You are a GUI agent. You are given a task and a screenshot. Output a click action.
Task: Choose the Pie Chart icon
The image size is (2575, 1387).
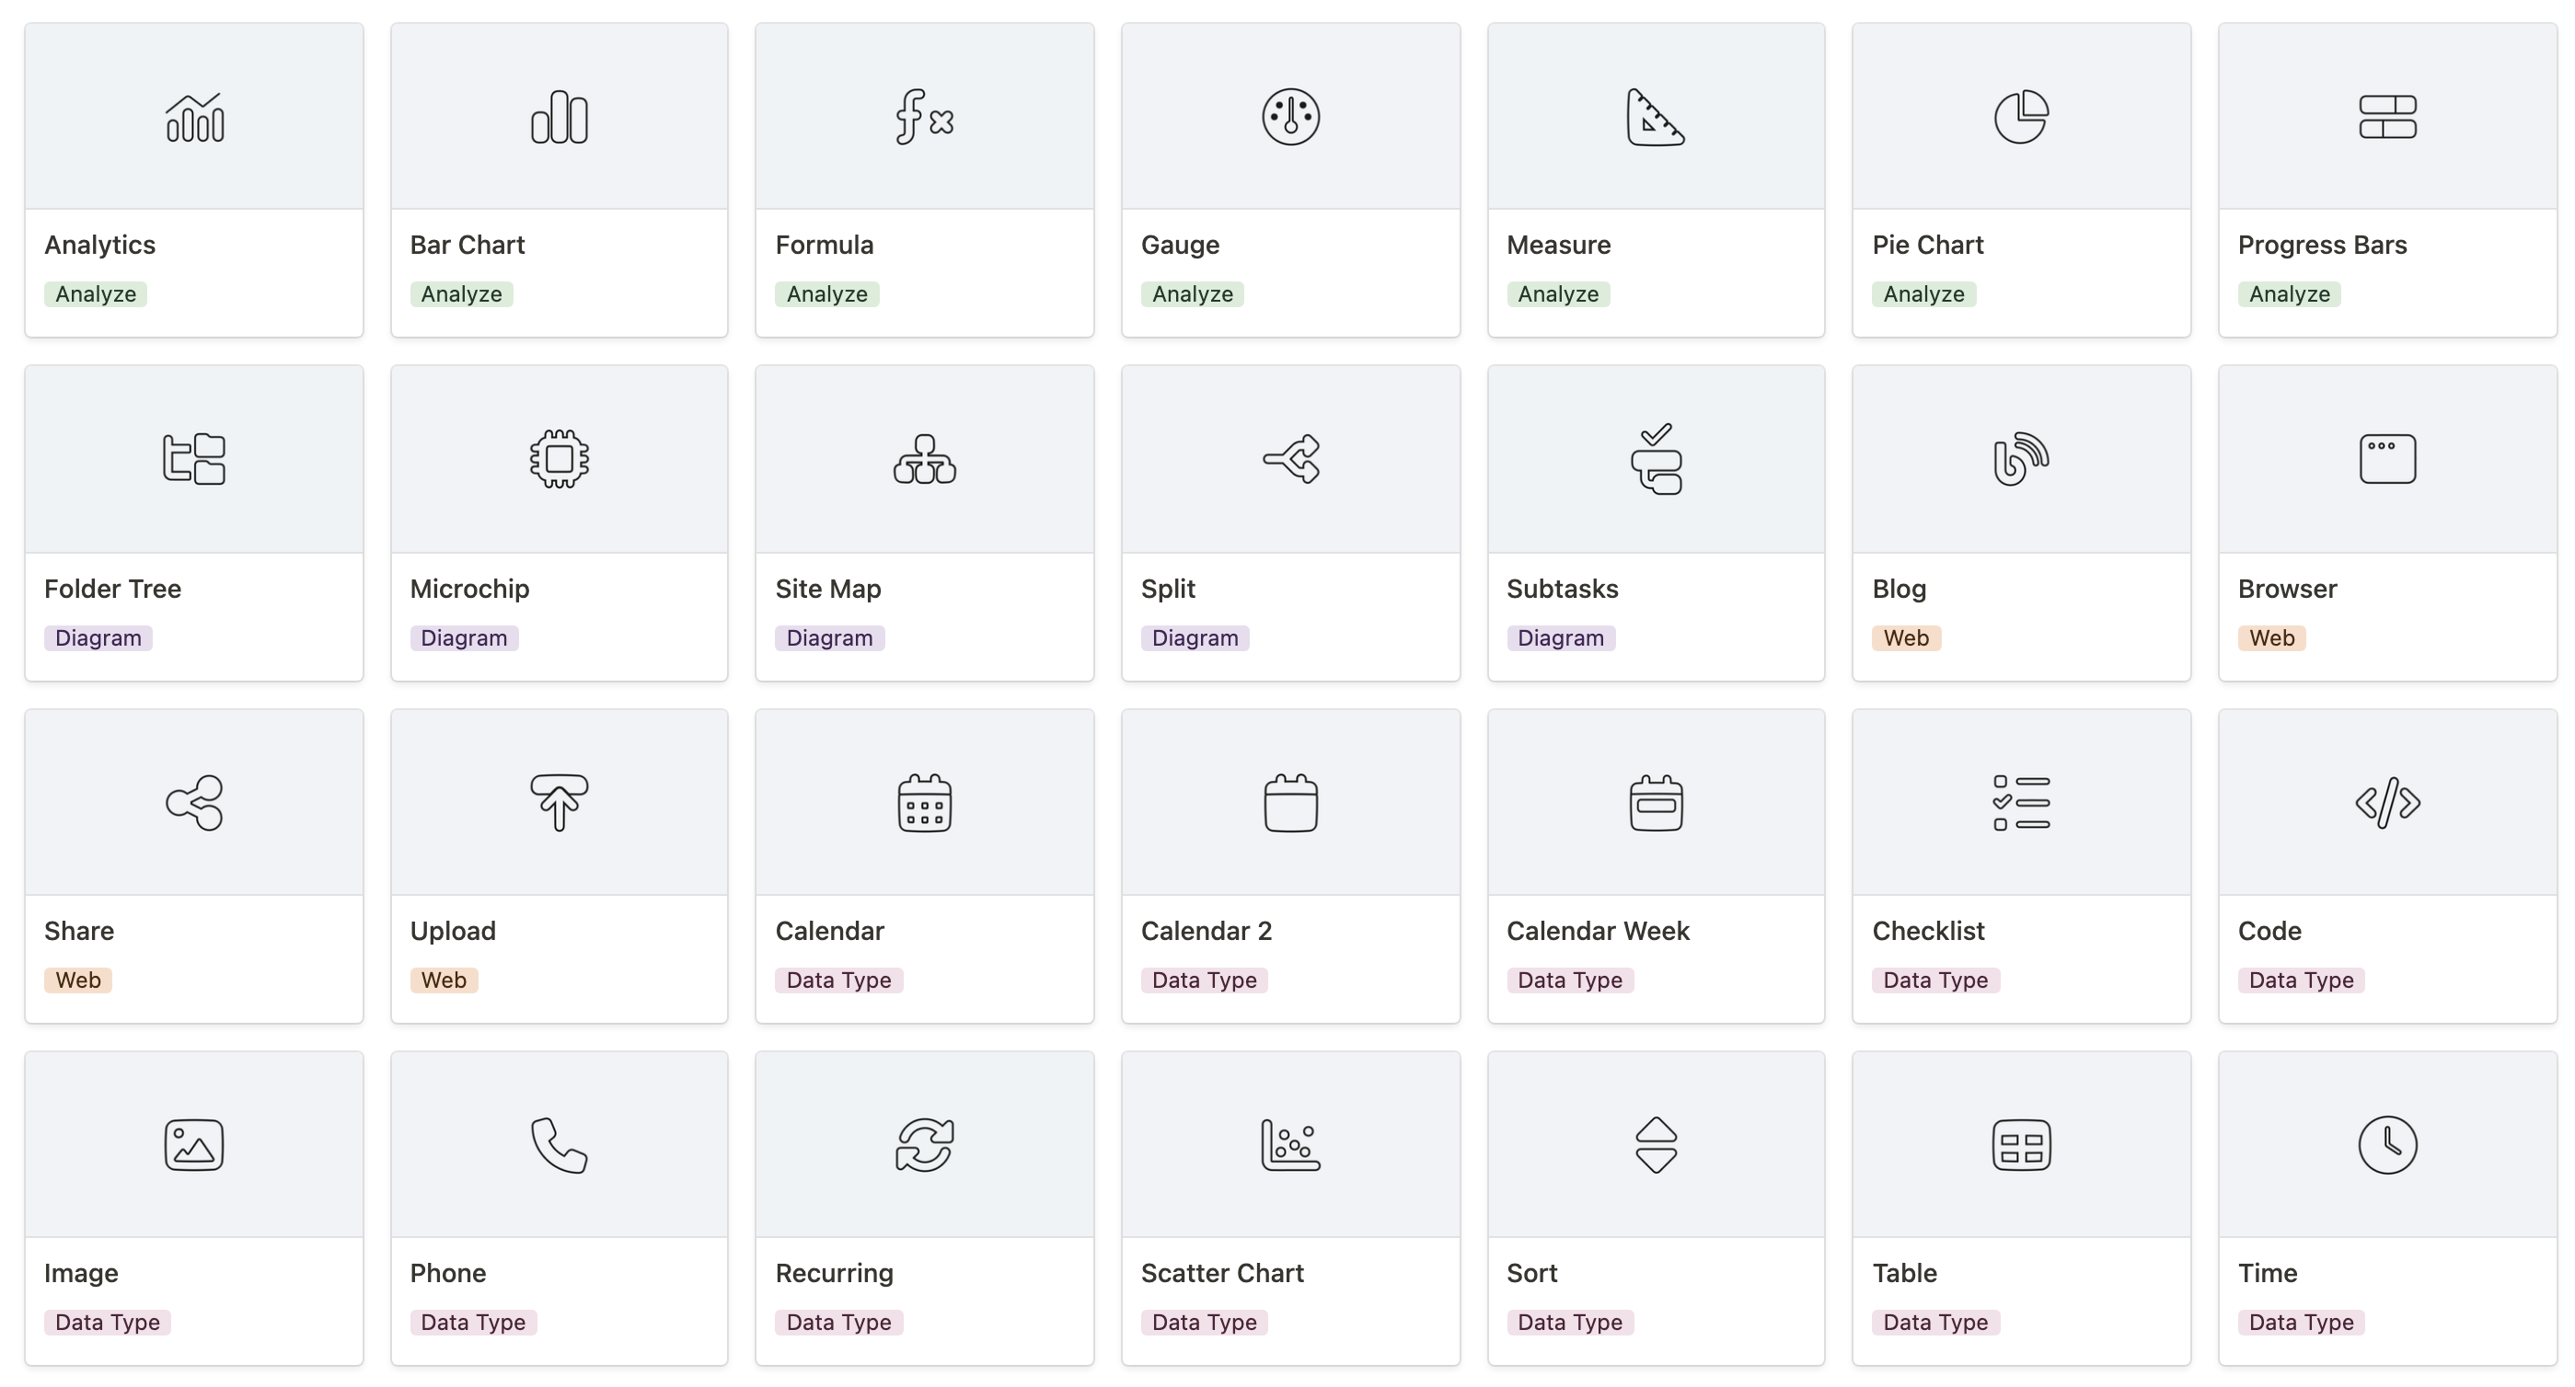2021,118
